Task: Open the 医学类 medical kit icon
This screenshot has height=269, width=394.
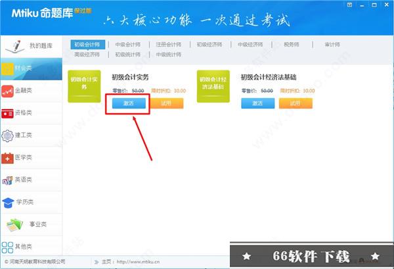Action: (7, 158)
